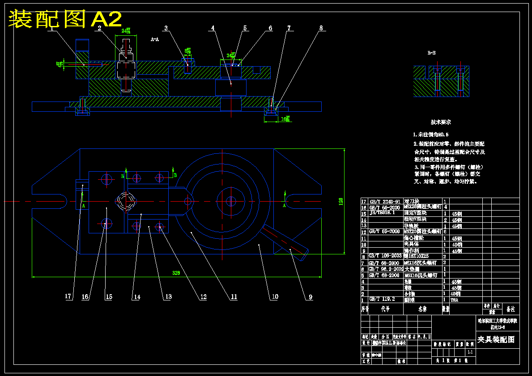Screen dimensions: 532x376
Task: Click the '偏心槽轮' parts list cell
Action: 413,238
